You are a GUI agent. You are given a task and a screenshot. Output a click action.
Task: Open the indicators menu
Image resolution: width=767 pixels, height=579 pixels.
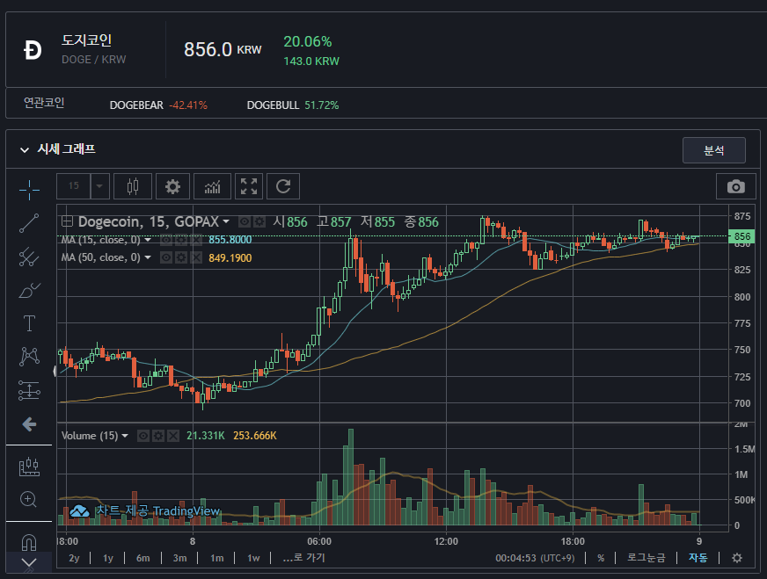[212, 186]
